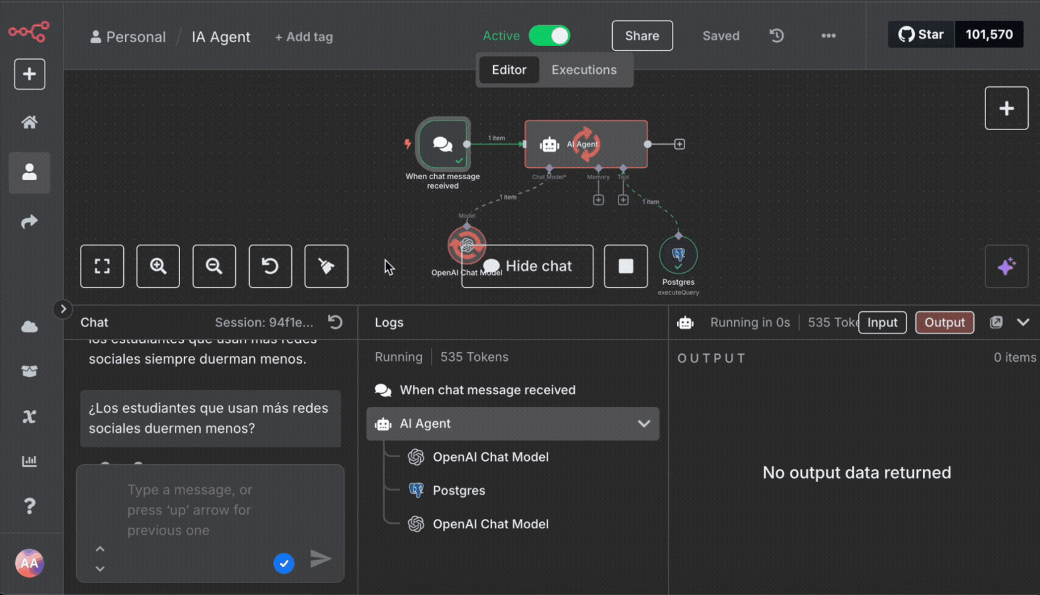Toggle the Active workflow switch

pos(549,36)
